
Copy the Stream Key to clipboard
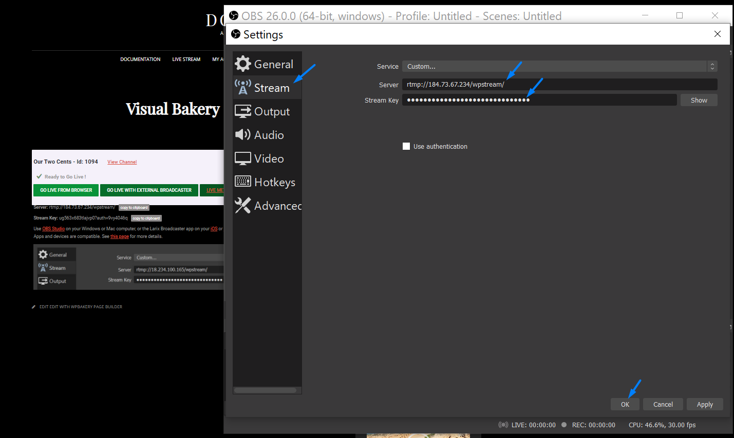pyautogui.click(x=146, y=218)
